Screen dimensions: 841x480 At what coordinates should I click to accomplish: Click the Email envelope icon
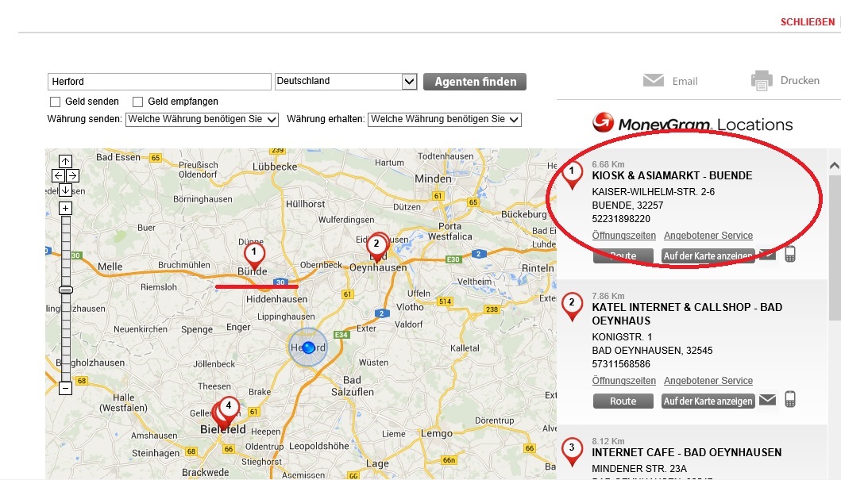coord(654,80)
